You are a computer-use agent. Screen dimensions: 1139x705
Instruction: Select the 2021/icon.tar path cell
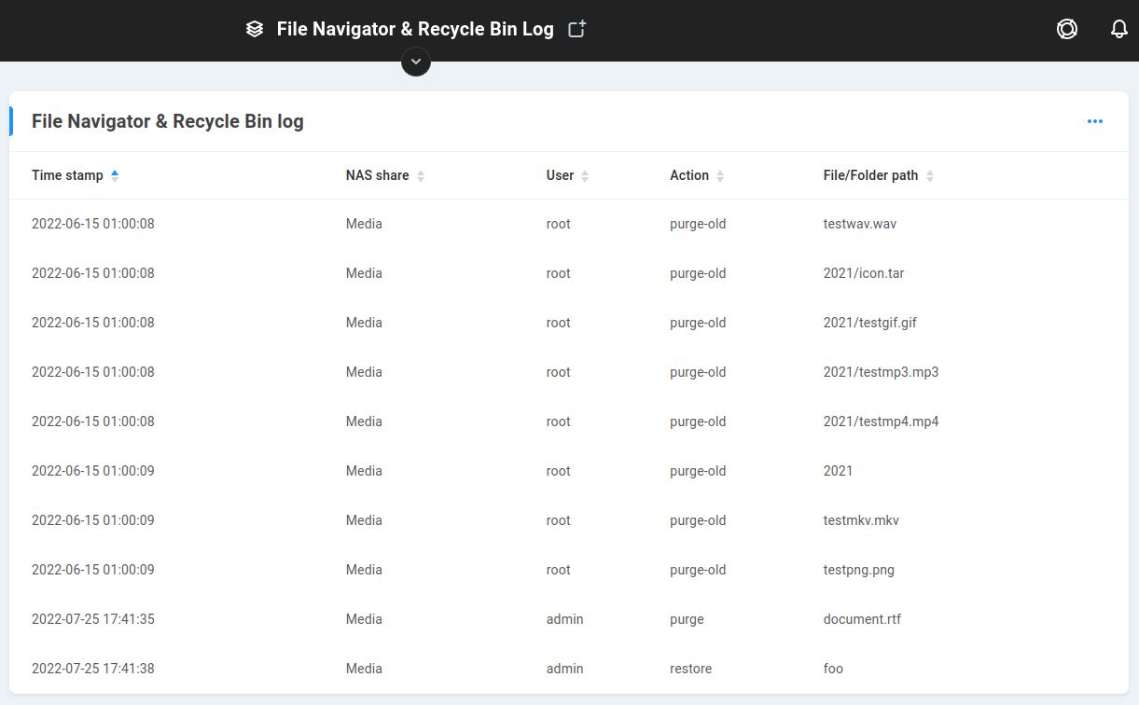pyautogui.click(x=864, y=273)
